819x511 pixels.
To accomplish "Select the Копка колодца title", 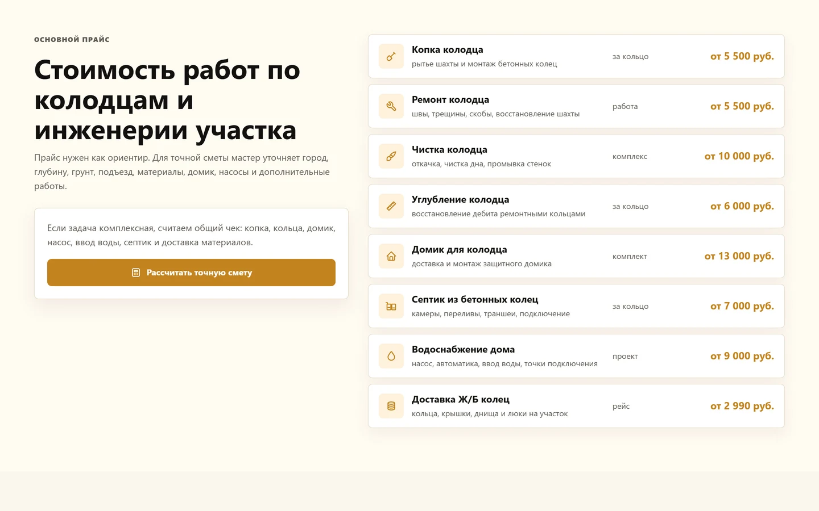I will [448, 49].
